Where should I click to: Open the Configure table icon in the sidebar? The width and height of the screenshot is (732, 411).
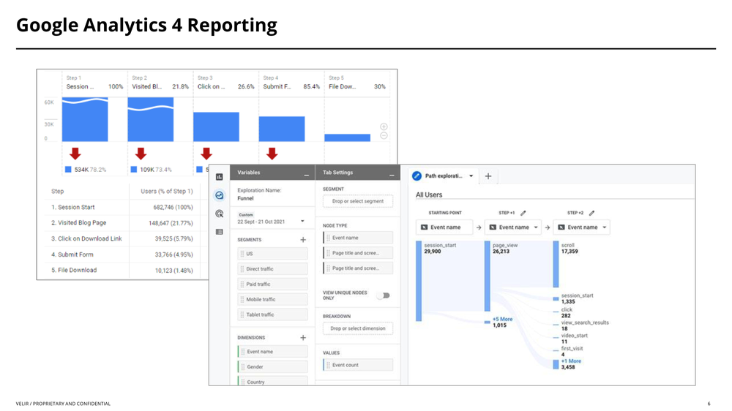220,232
